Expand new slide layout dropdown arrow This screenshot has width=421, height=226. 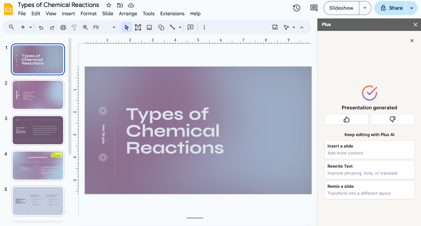coord(31,27)
